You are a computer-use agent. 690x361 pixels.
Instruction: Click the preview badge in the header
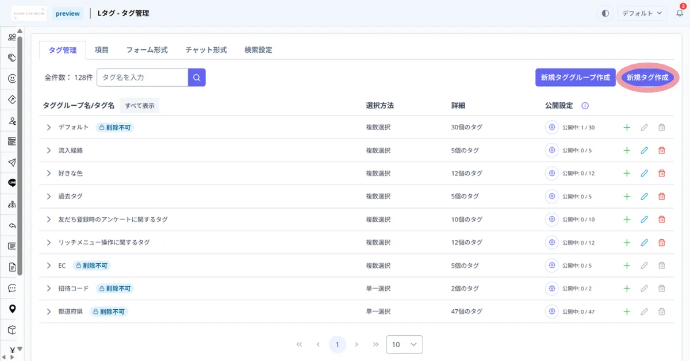[x=68, y=13]
